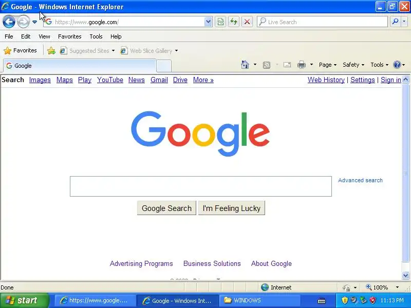Click the Print icon
This screenshot has height=308, width=411.
[x=302, y=65]
